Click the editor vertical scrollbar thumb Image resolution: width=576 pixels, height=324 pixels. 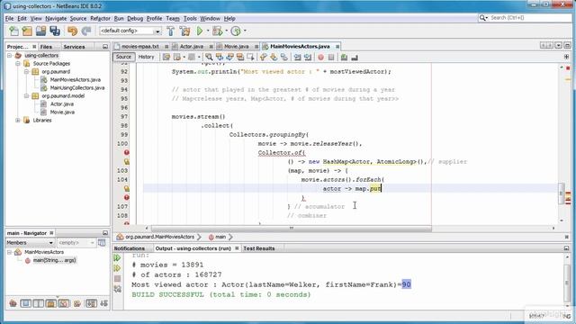(x=561, y=193)
